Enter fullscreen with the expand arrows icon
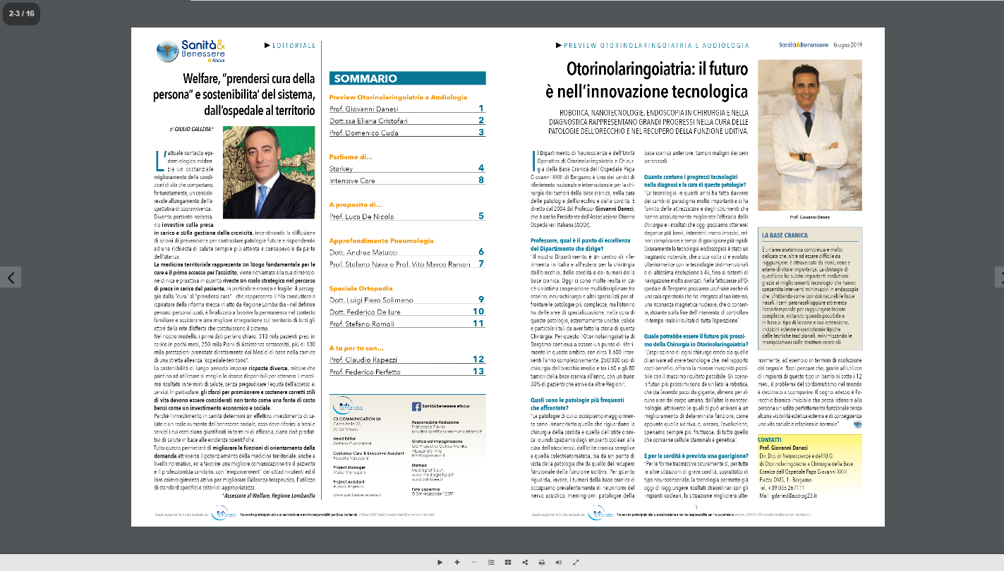 pos(576,562)
